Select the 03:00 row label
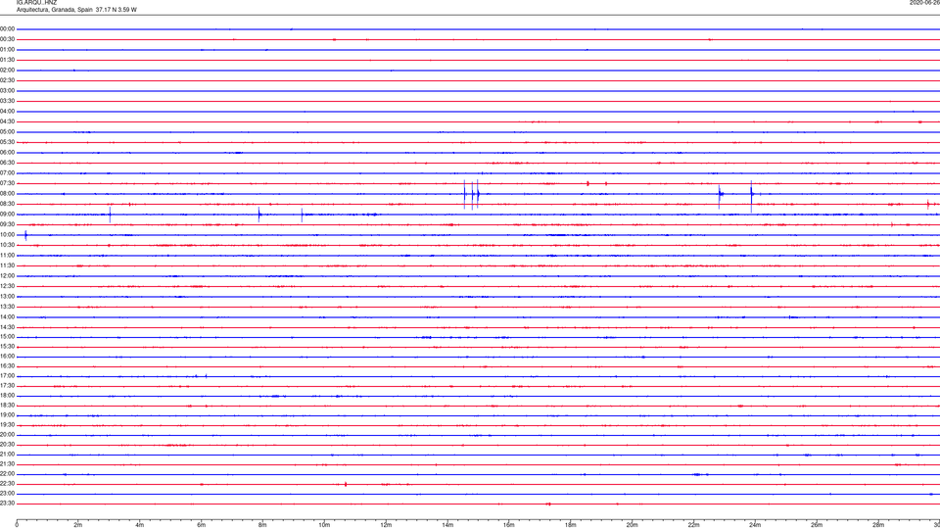Image resolution: width=940 pixels, height=529 pixels. (x=7, y=91)
